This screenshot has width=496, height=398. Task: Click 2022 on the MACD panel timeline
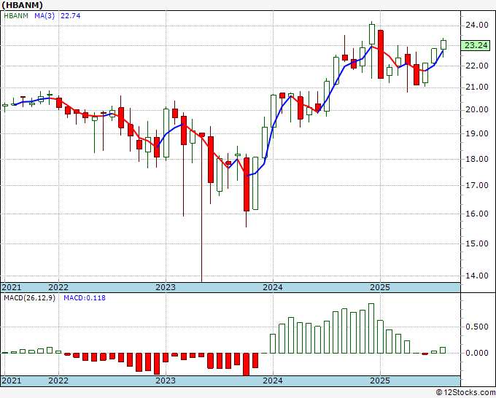click(x=58, y=381)
